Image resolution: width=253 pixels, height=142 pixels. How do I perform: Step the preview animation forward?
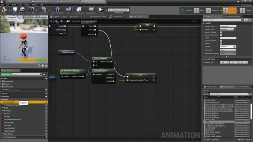pyautogui.click(x=47, y=66)
